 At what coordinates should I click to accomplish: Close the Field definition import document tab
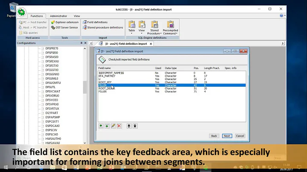point(151,44)
